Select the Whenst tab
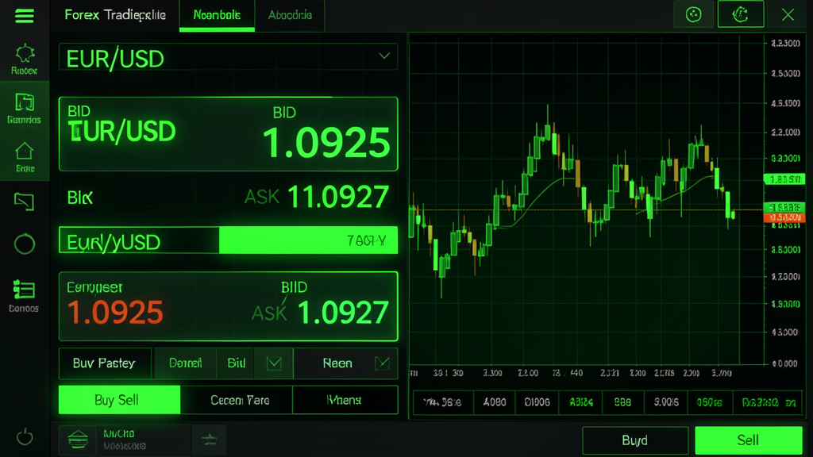Image resolution: width=813 pixels, height=457 pixels. (345, 400)
